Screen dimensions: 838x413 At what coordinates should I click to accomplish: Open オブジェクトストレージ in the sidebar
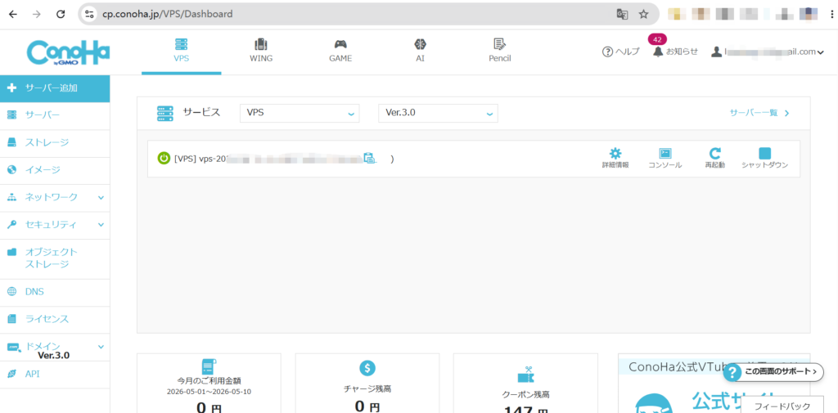[x=55, y=258]
